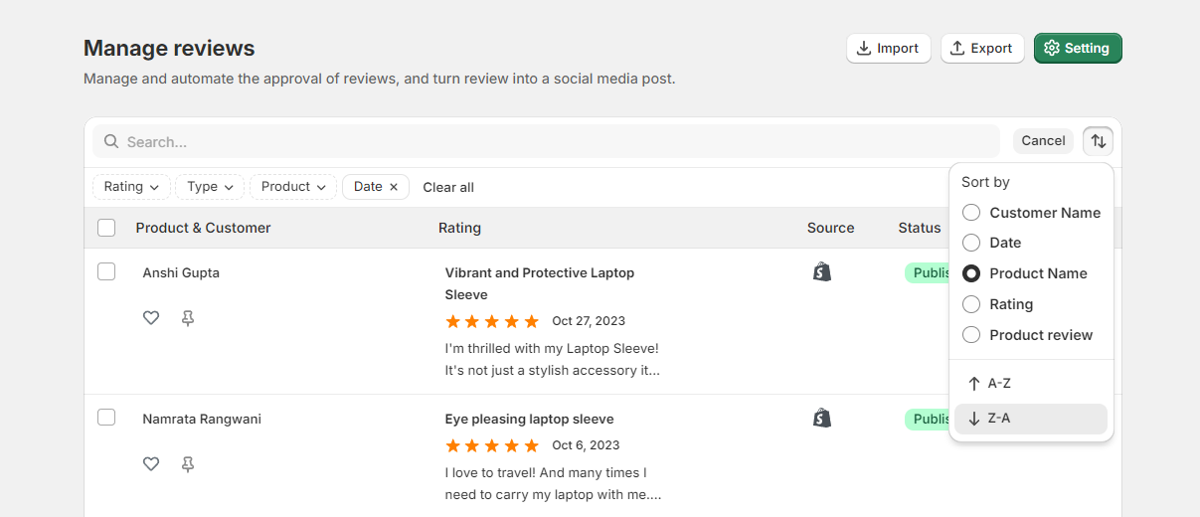The width and height of the screenshot is (1200, 517).
Task: Click Shopify source icon for Anshi Gupta
Action: (822, 272)
